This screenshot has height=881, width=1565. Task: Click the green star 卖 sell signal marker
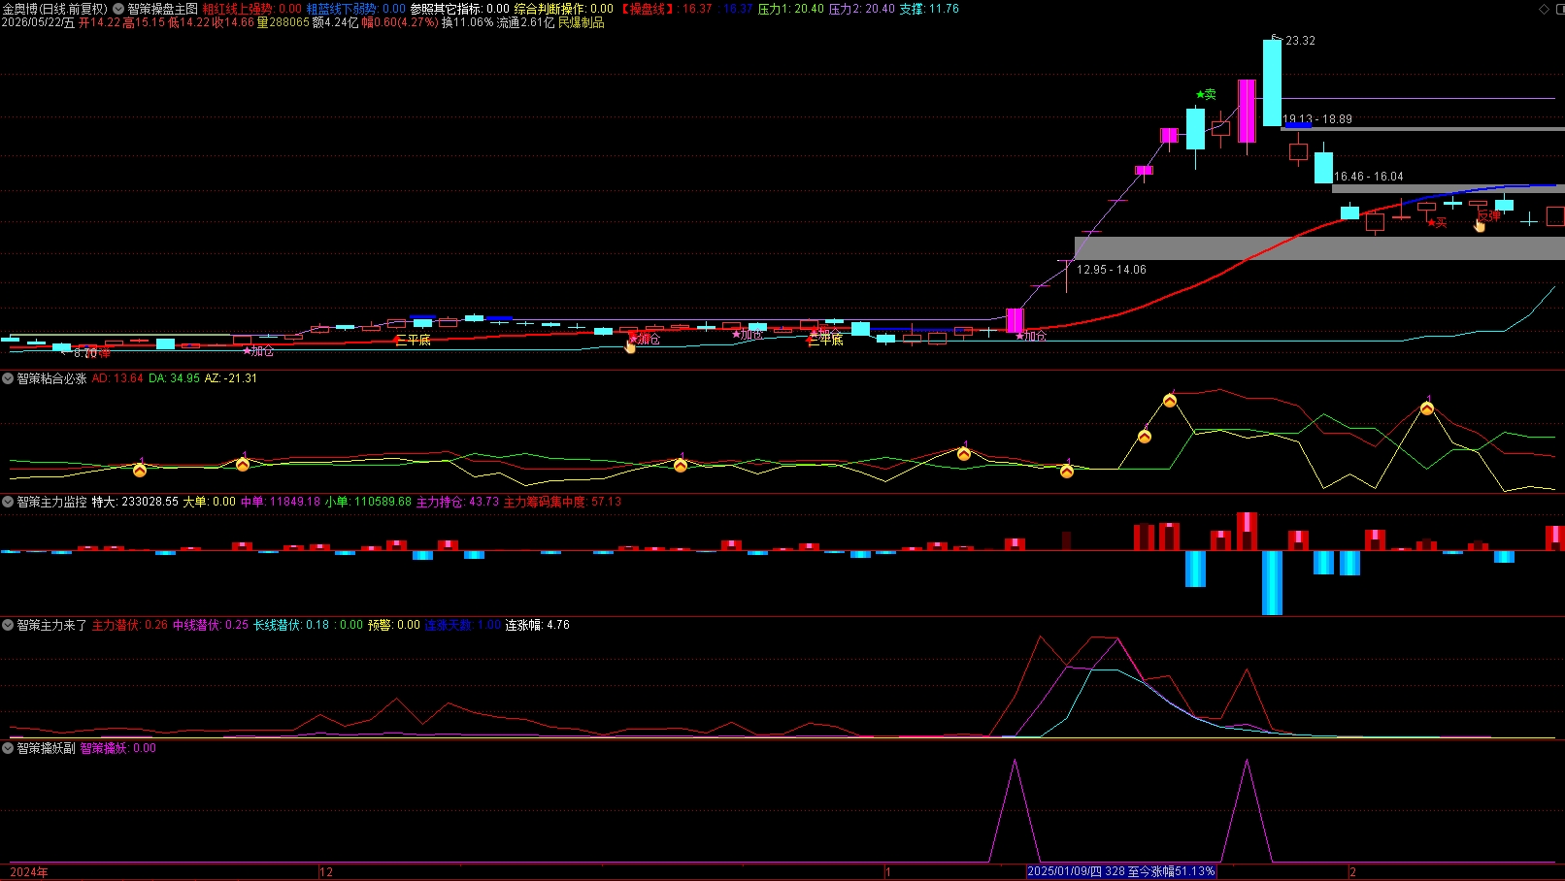coord(1206,94)
